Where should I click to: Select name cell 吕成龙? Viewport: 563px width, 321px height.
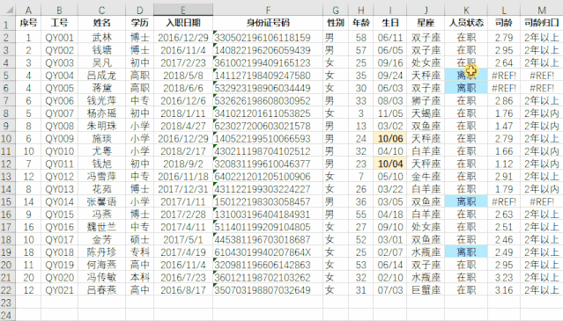[x=101, y=76]
